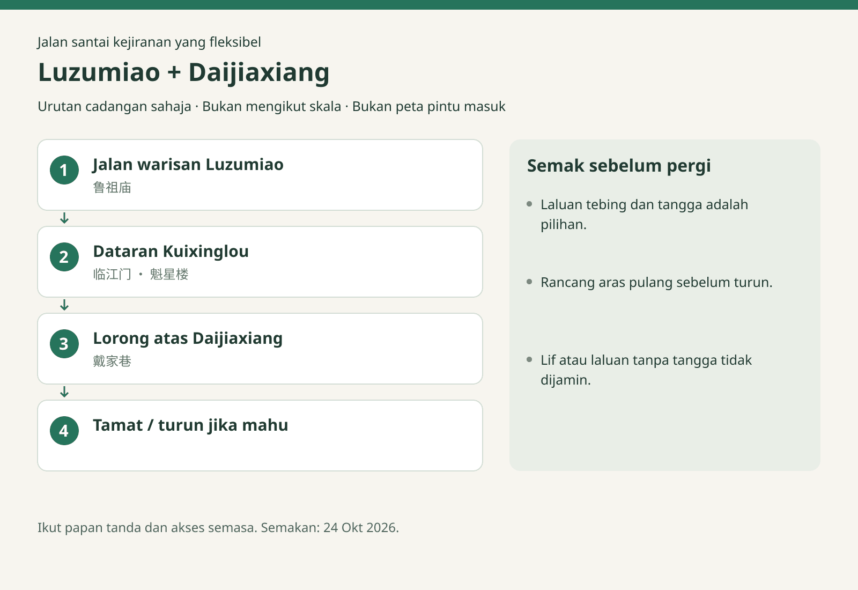Screen dimensions: 858x590
Task: Click the Rancang aras pulang sebelum turun note
Action: point(656,283)
